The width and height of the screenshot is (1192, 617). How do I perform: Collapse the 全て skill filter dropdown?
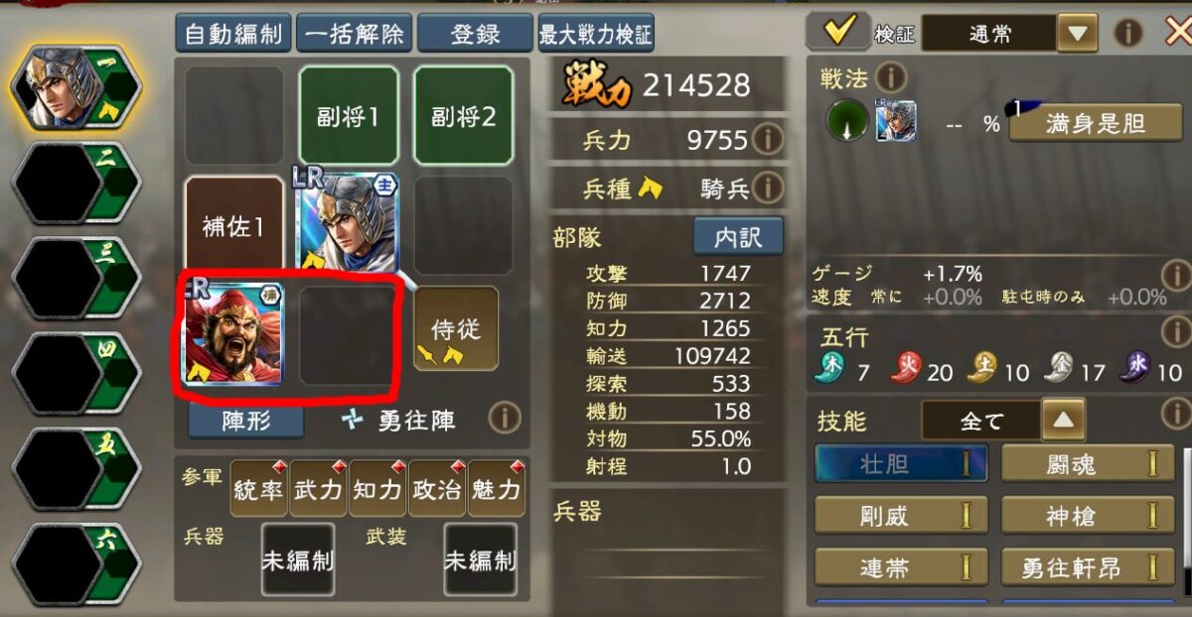point(1064,421)
